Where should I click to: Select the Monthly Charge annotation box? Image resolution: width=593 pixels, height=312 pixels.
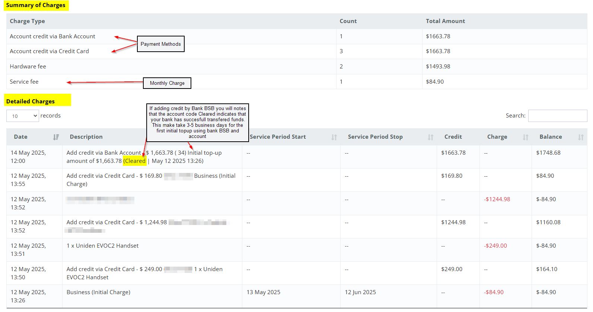pos(167,83)
